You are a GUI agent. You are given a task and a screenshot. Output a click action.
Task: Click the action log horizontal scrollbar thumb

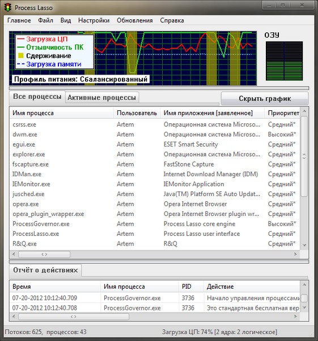(74, 317)
